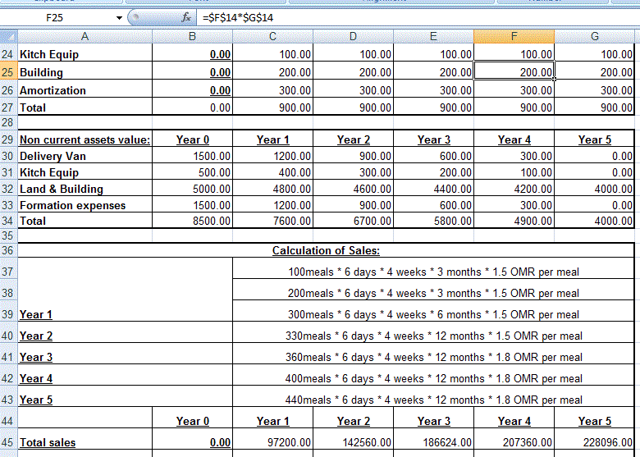This screenshot has width=640, height=457.
Task: Click Year 2 label in row 40
Action: pyautogui.click(x=36, y=336)
